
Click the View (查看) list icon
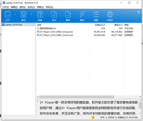pyautogui.click(x=96, y=14)
